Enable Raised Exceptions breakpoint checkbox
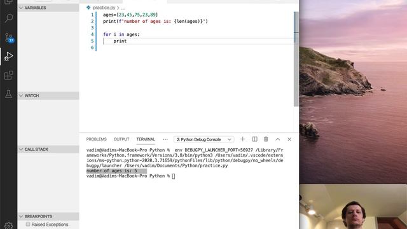Image resolution: width=407 pixels, height=229 pixels. [28, 224]
